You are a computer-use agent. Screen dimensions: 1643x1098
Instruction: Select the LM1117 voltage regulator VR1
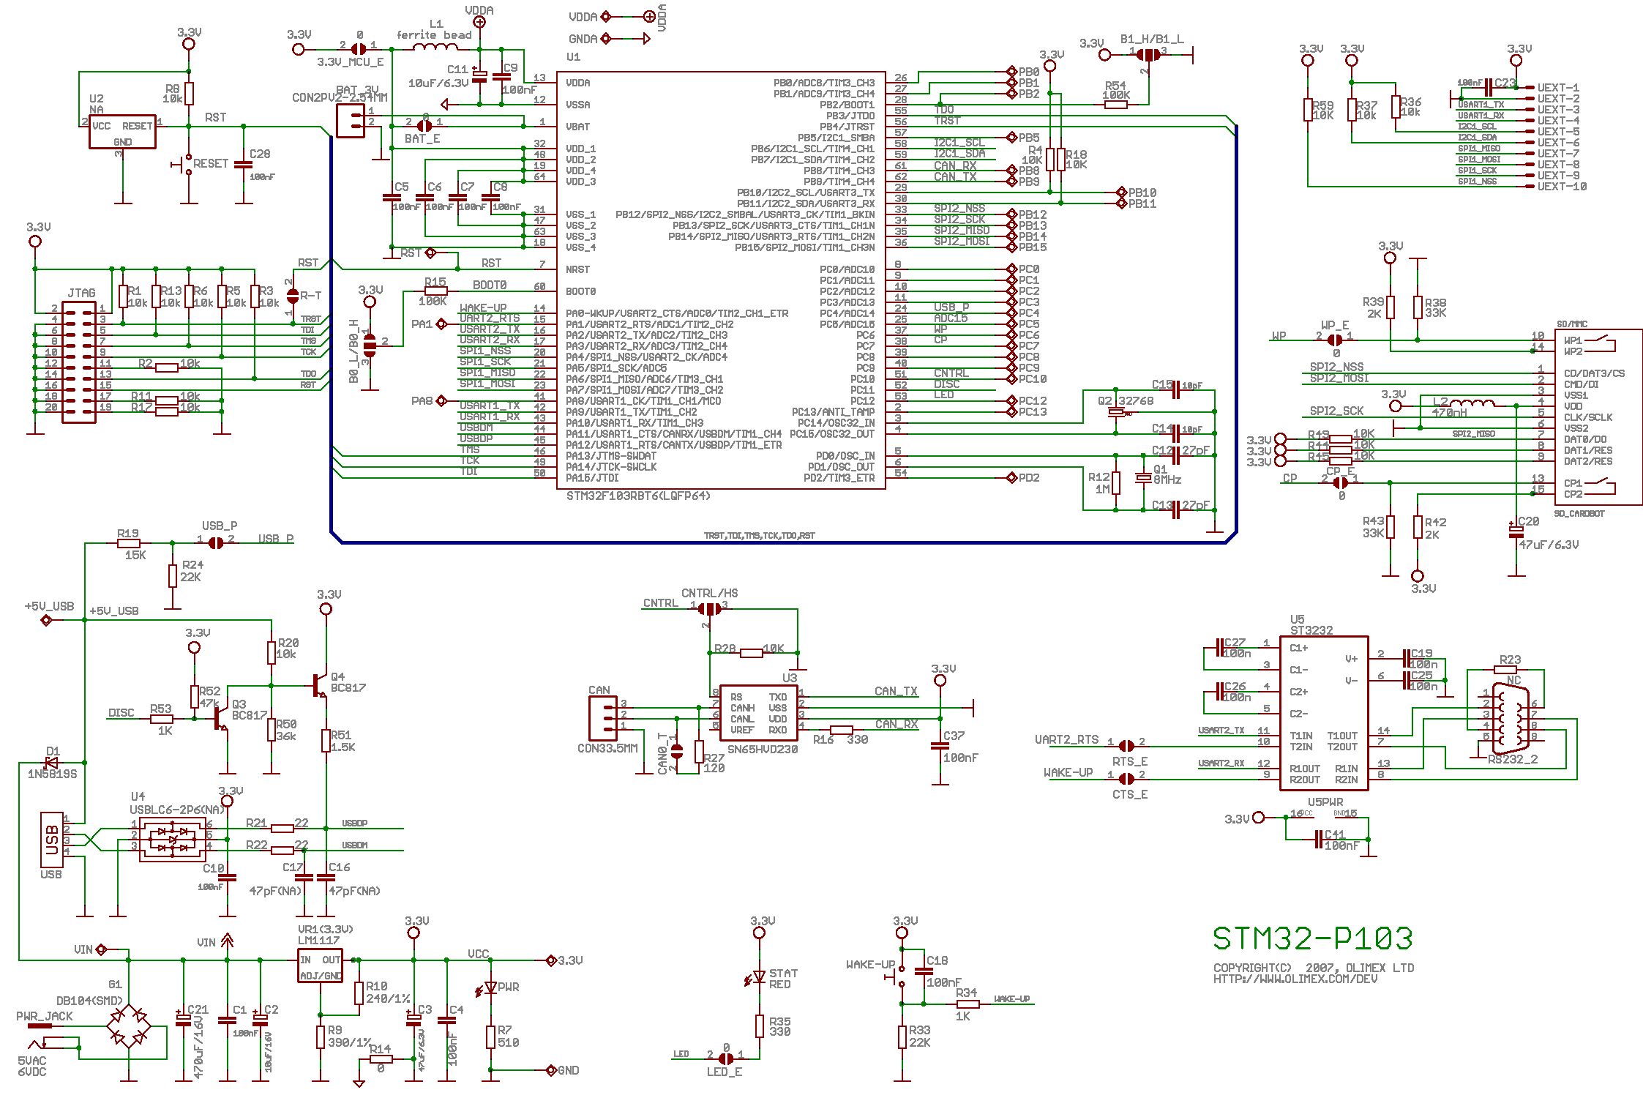(x=320, y=965)
